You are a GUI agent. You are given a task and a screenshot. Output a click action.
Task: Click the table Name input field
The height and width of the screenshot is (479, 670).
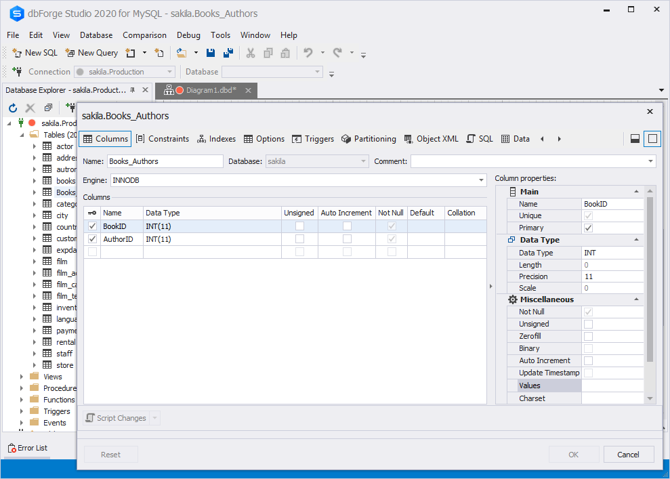[165, 161]
